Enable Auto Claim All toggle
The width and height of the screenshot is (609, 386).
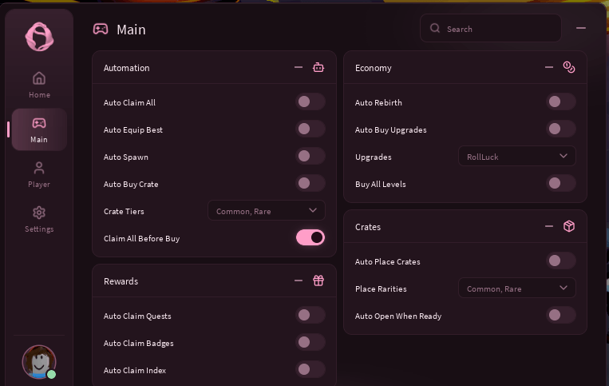point(310,101)
